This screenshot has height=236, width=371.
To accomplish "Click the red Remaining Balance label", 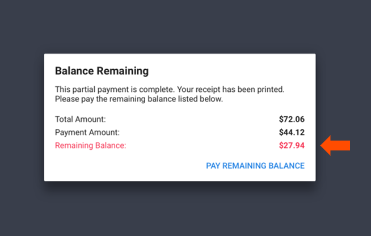I will tap(90, 145).
